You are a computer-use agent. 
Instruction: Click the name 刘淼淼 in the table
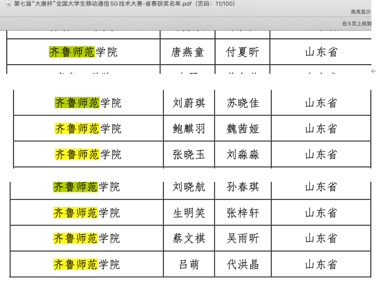pos(243,154)
